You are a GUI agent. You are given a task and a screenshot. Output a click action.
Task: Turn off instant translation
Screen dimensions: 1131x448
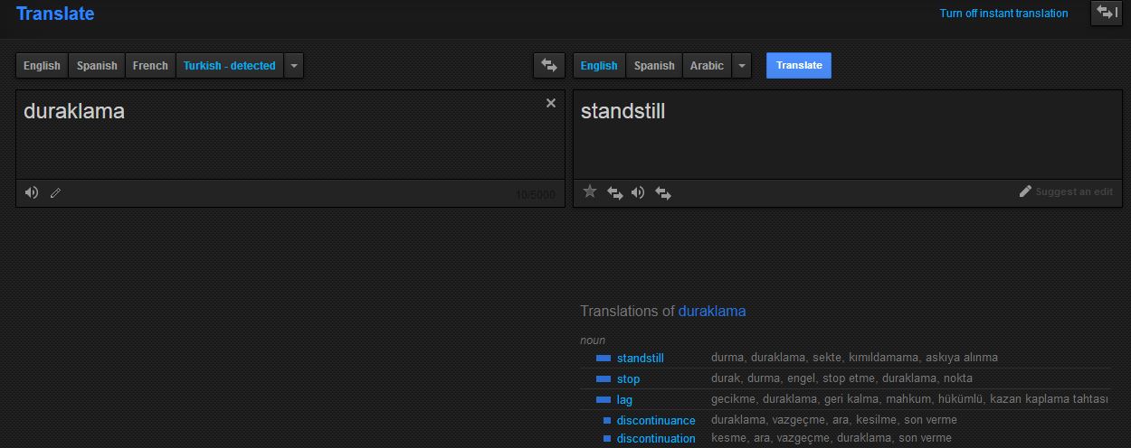(x=1003, y=14)
